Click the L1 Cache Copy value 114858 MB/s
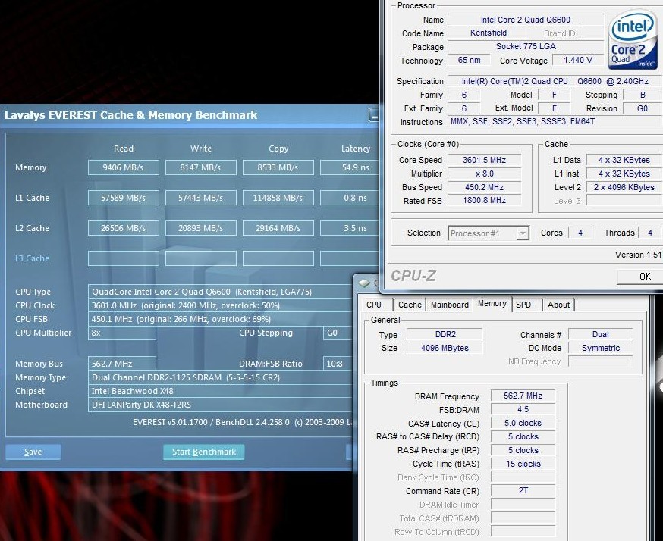663x541 pixels. click(x=278, y=198)
